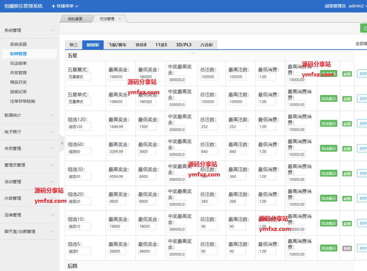
Task: Disable 组选5 using its 禁用 button
Action: pos(347,248)
